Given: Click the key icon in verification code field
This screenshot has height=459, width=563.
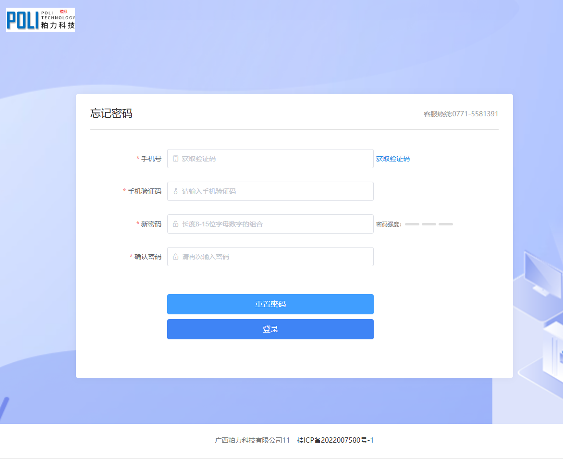Looking at the screenshot, I should 175,191.
